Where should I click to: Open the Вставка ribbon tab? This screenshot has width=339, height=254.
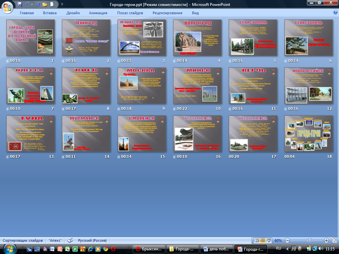coord(50,13)
